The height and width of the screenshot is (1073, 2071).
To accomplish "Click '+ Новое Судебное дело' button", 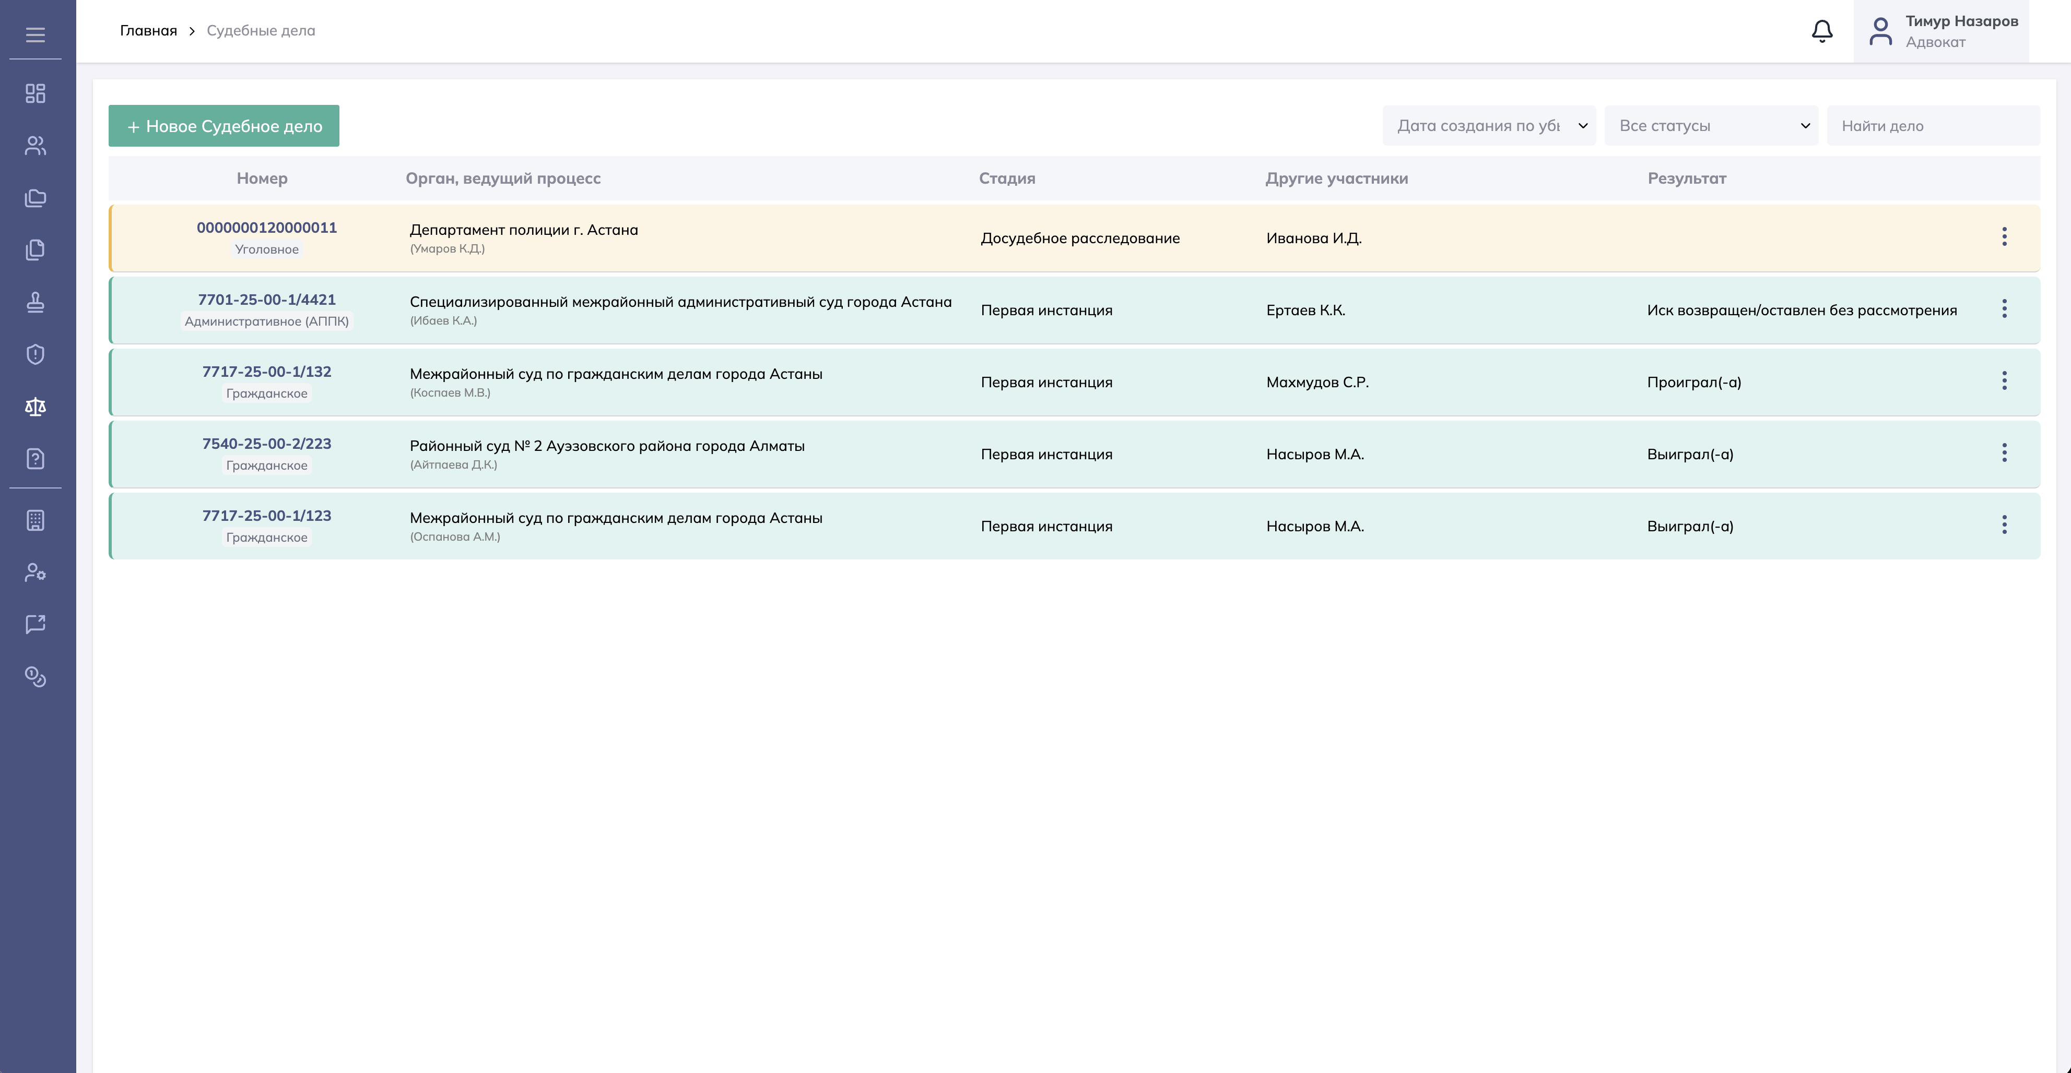I will pos(223,126).
